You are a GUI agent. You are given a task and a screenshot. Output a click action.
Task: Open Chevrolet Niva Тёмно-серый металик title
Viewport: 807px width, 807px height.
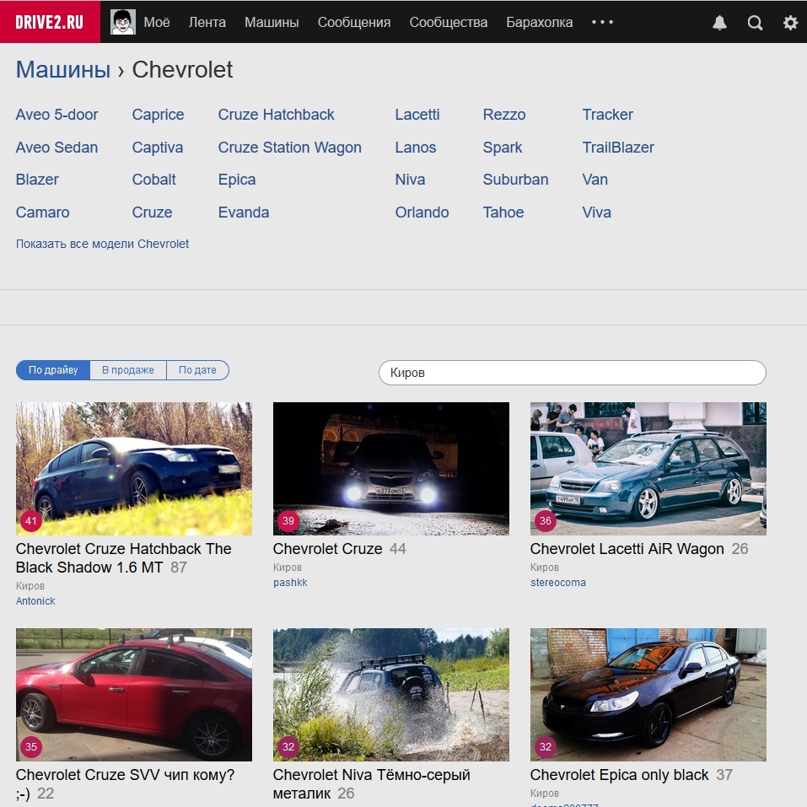tap(372, 784)
